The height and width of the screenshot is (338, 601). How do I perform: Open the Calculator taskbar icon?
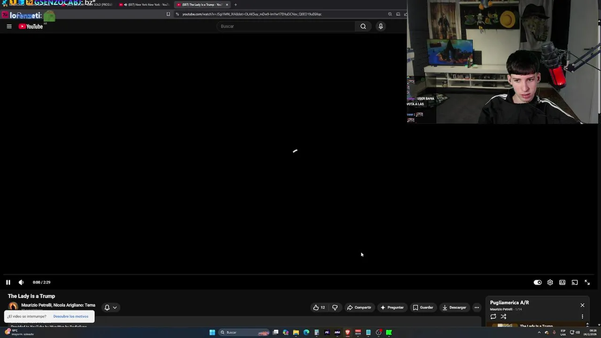click(316, 332)
